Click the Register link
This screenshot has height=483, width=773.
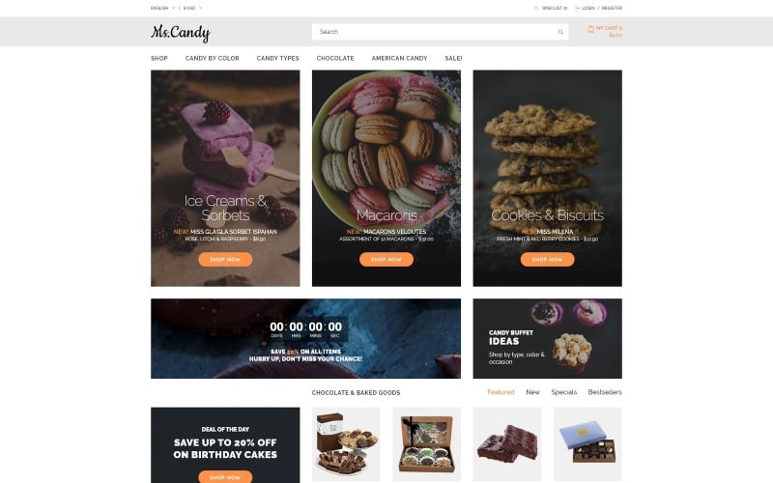point(612,8)
